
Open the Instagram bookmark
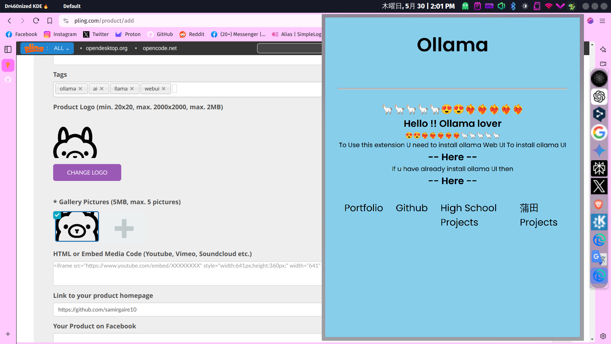(x=60, y=34)
